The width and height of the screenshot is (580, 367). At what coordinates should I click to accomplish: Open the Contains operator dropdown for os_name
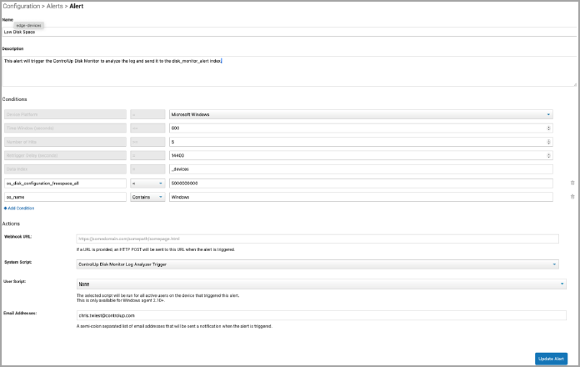coord(146,197)
